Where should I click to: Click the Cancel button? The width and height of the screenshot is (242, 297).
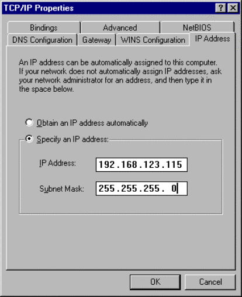pos(210,282)
